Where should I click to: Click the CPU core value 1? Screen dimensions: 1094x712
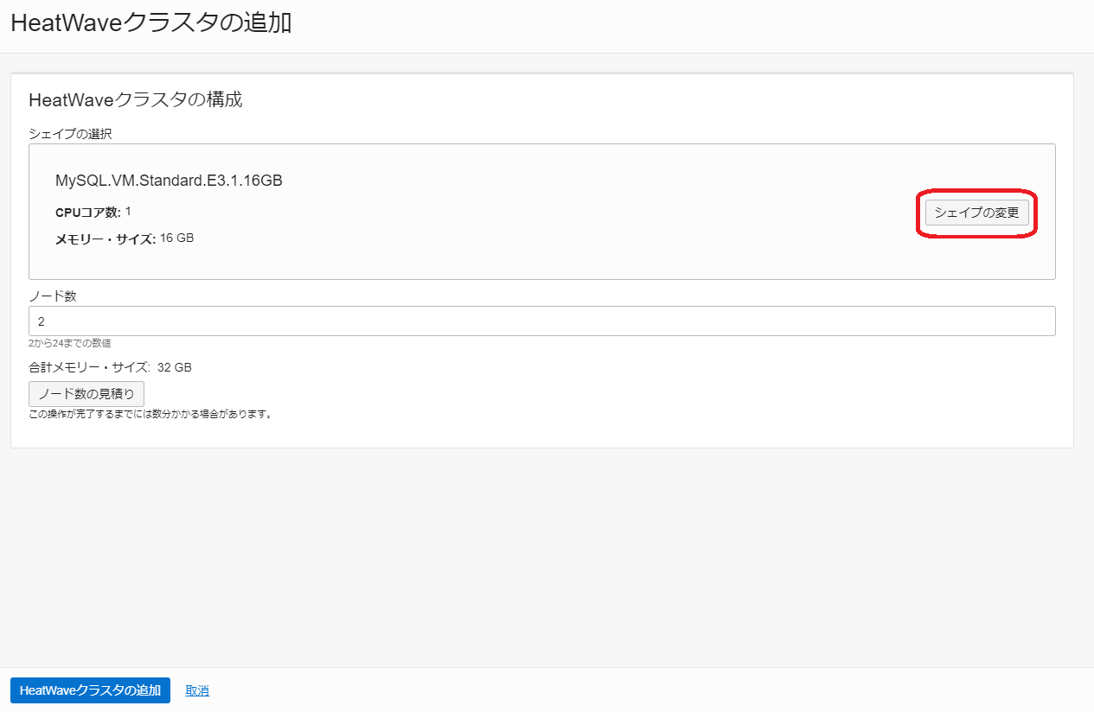(128, 212)
